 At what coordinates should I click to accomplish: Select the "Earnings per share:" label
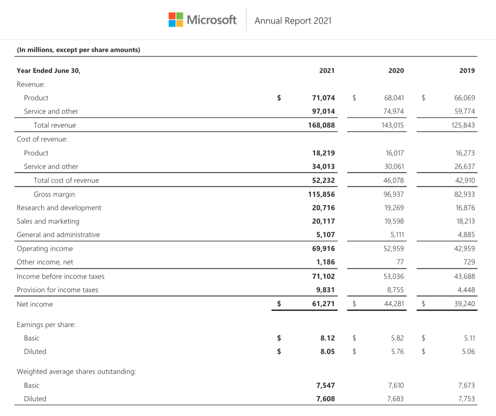tap(46, 325)
